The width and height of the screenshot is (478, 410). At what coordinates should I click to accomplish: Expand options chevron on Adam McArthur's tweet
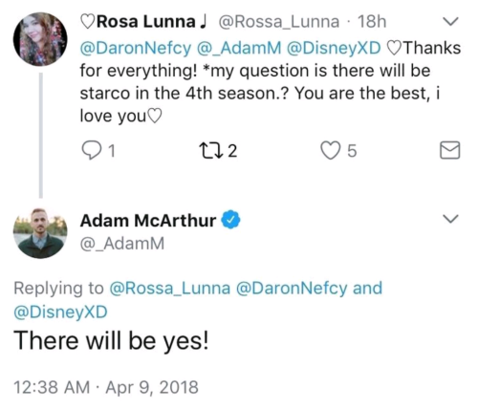click(x=451, y=219)
